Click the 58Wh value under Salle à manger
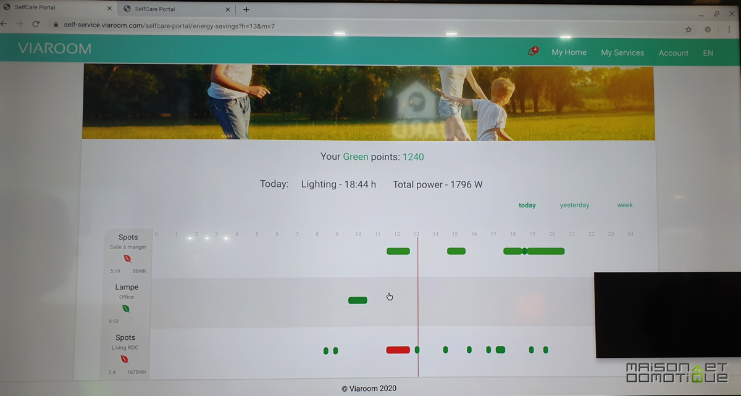The image size is (741, 396). (x=139, y=271)
